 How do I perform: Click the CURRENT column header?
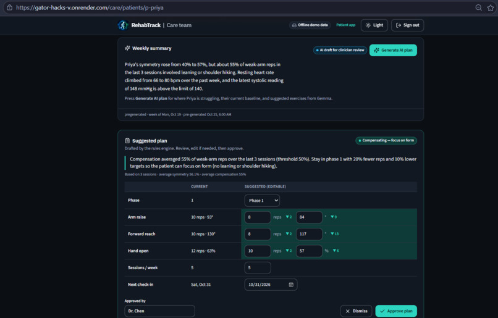(199, 186)
